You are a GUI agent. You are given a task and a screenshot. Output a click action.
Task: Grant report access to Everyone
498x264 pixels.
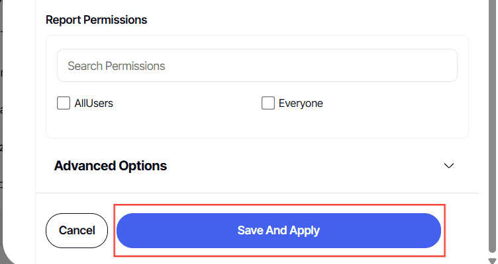(x=268, y=103)
